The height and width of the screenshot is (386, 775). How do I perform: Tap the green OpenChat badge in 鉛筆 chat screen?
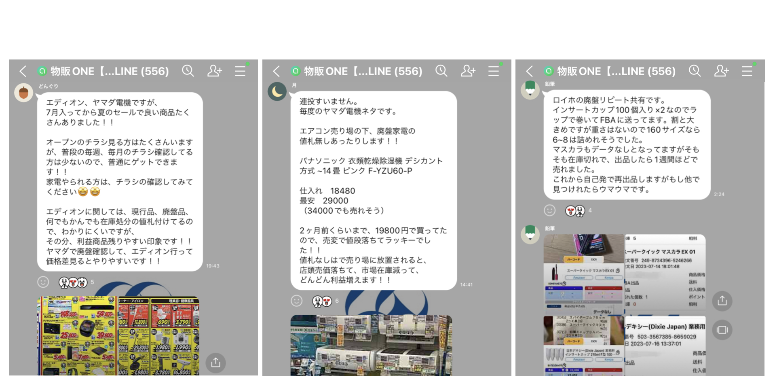(x=549, y=71)
